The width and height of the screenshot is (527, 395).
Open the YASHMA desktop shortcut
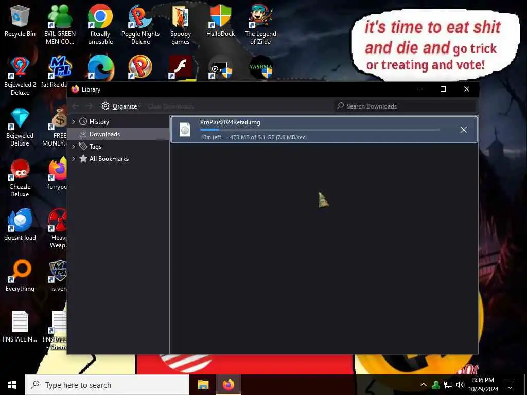[x=261, y=68]
